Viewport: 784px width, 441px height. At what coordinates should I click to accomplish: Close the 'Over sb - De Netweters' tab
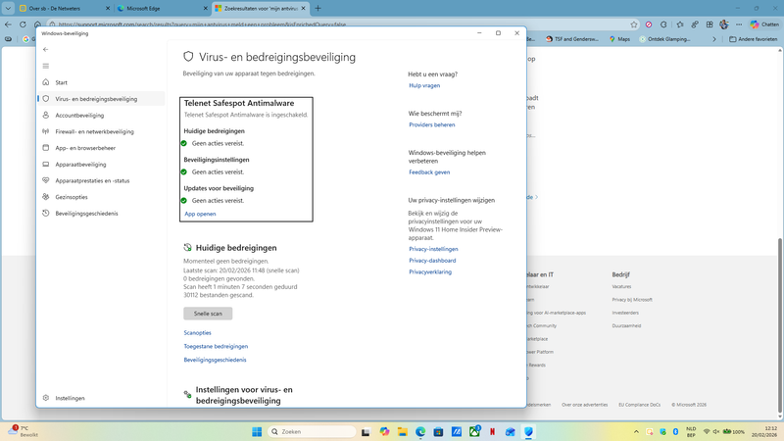click(x=108, y=9)
